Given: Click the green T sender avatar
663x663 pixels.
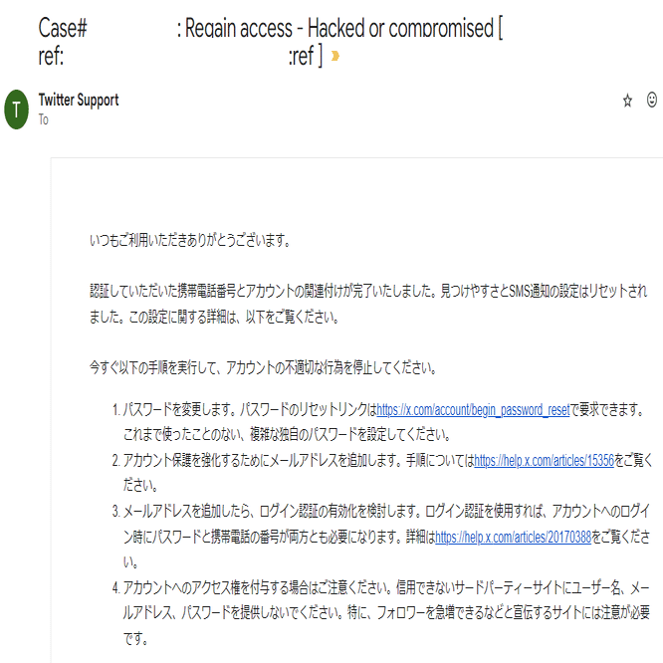Looking at the screenshot, I should (x=17, y=109).
